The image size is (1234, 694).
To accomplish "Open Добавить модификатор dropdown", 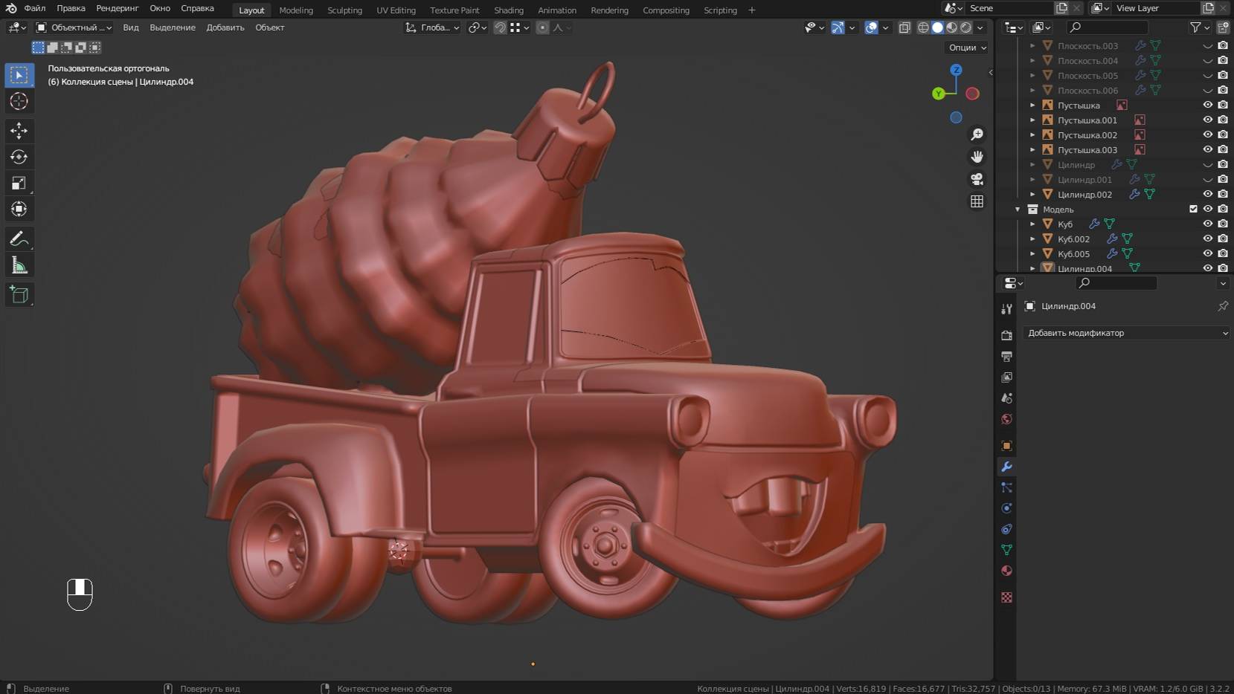I will coord(1127,333).
